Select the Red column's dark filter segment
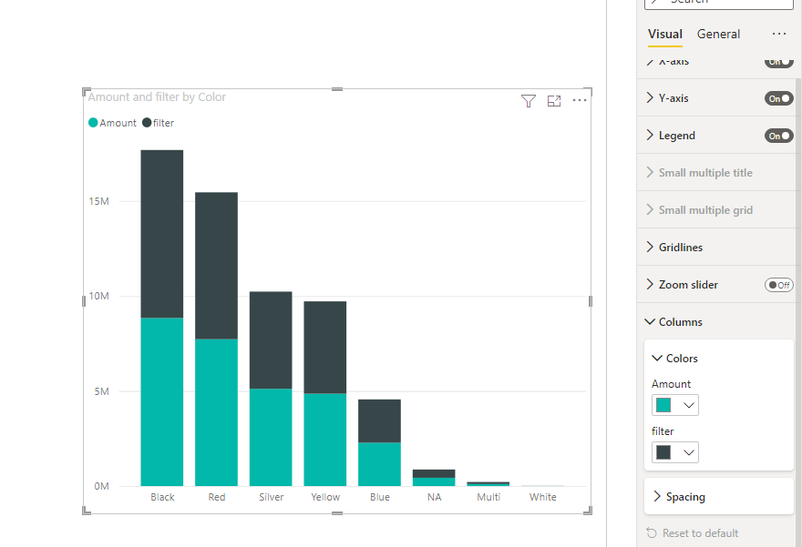802x547 pixels. 216,266
